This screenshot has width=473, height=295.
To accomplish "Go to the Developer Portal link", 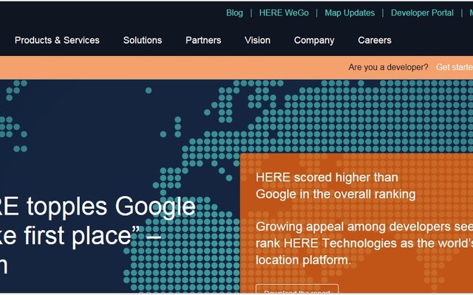I will coord(422,13).
